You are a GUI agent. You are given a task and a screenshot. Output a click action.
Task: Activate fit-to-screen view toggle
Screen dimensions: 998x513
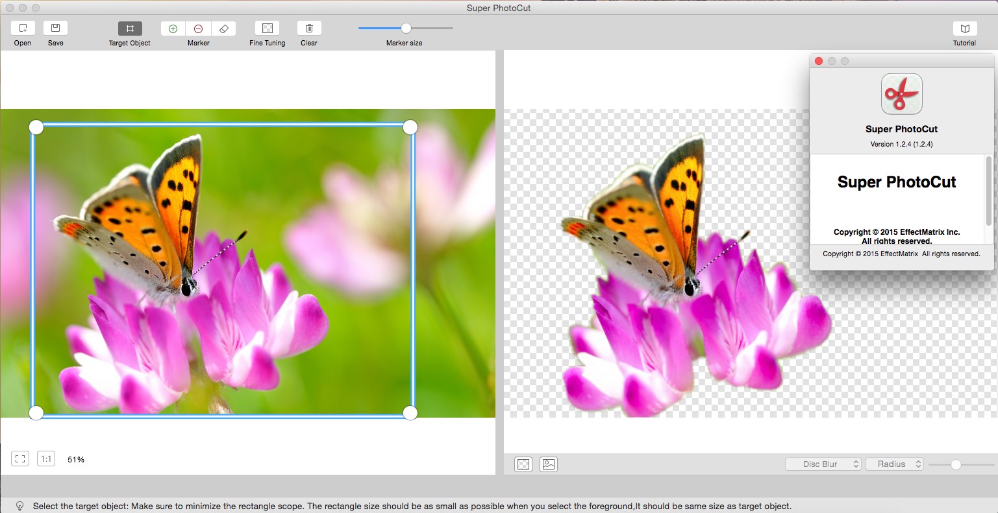(x=20, y=458)
